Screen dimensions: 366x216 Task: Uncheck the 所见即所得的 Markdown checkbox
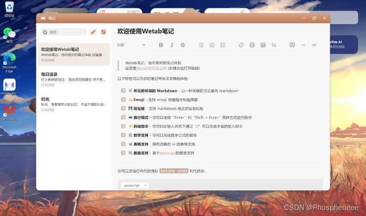click(123, 90)
